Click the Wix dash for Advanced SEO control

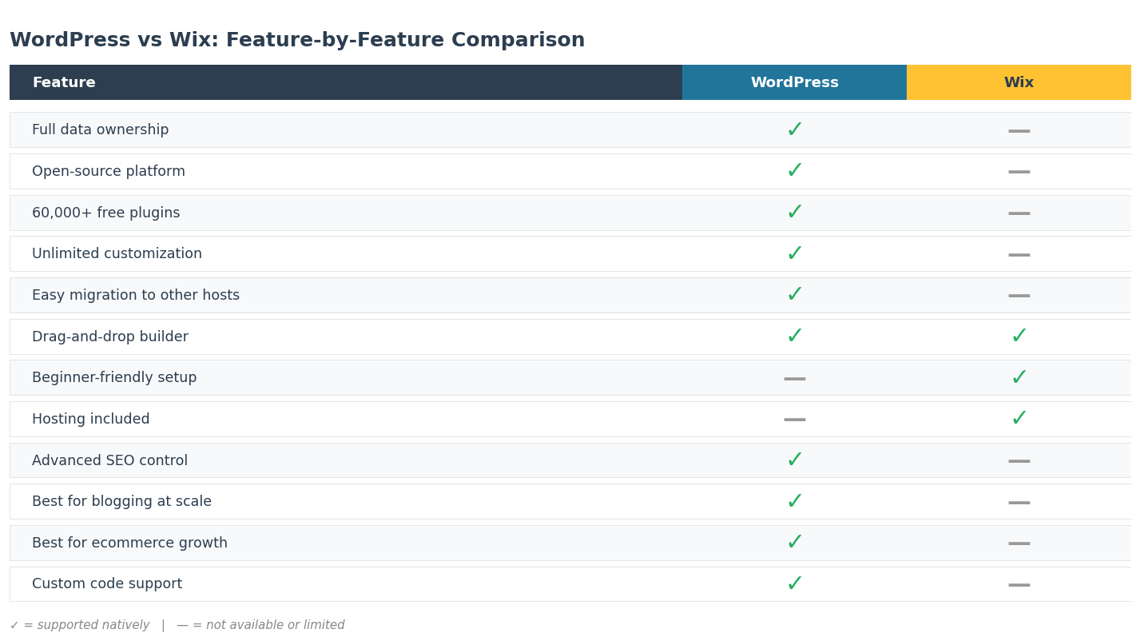point(1019,461)
